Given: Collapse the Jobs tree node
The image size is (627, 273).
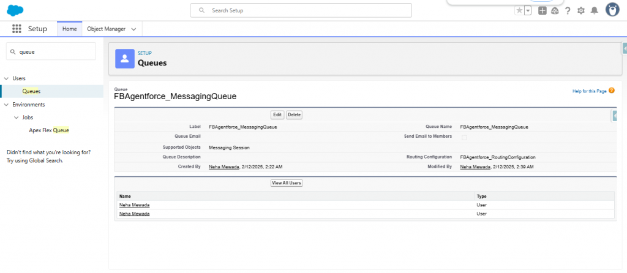Looking at the screenshot, I should pos(16,118).
